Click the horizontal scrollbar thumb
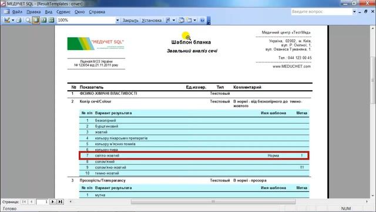376x212 pixels. pyautogui.click(x=213, y=201)
